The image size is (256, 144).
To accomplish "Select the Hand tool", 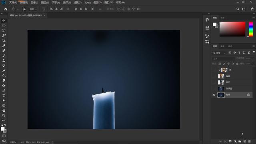I will pyautogui.click(x=4, y=110).
